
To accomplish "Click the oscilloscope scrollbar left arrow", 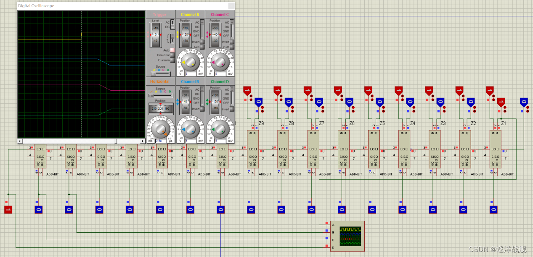I will (x=19, y=141).
